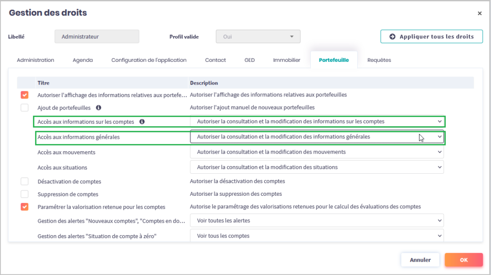Click the Annuler button

[x=420, y=260]
